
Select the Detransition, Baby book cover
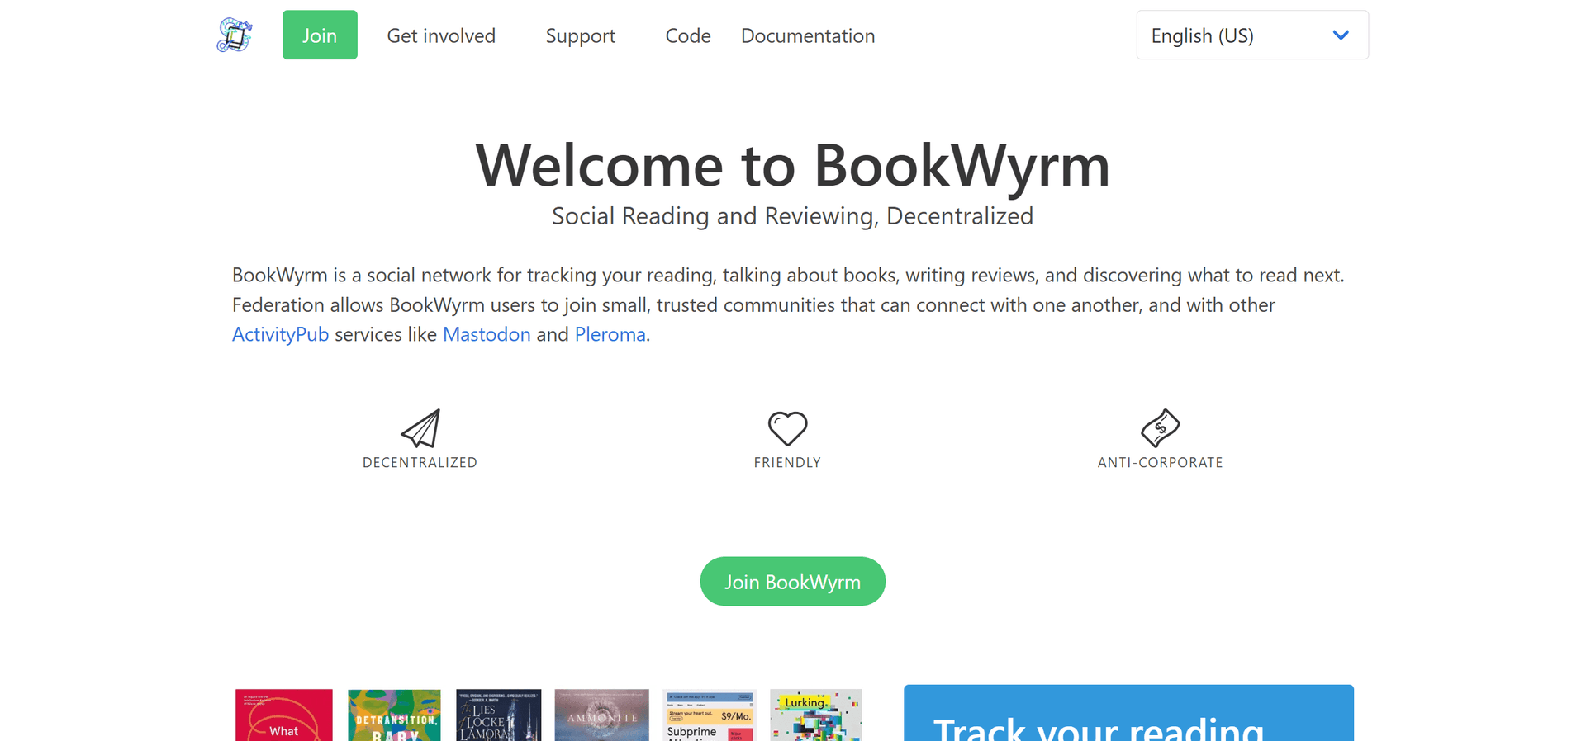point(394,715)
